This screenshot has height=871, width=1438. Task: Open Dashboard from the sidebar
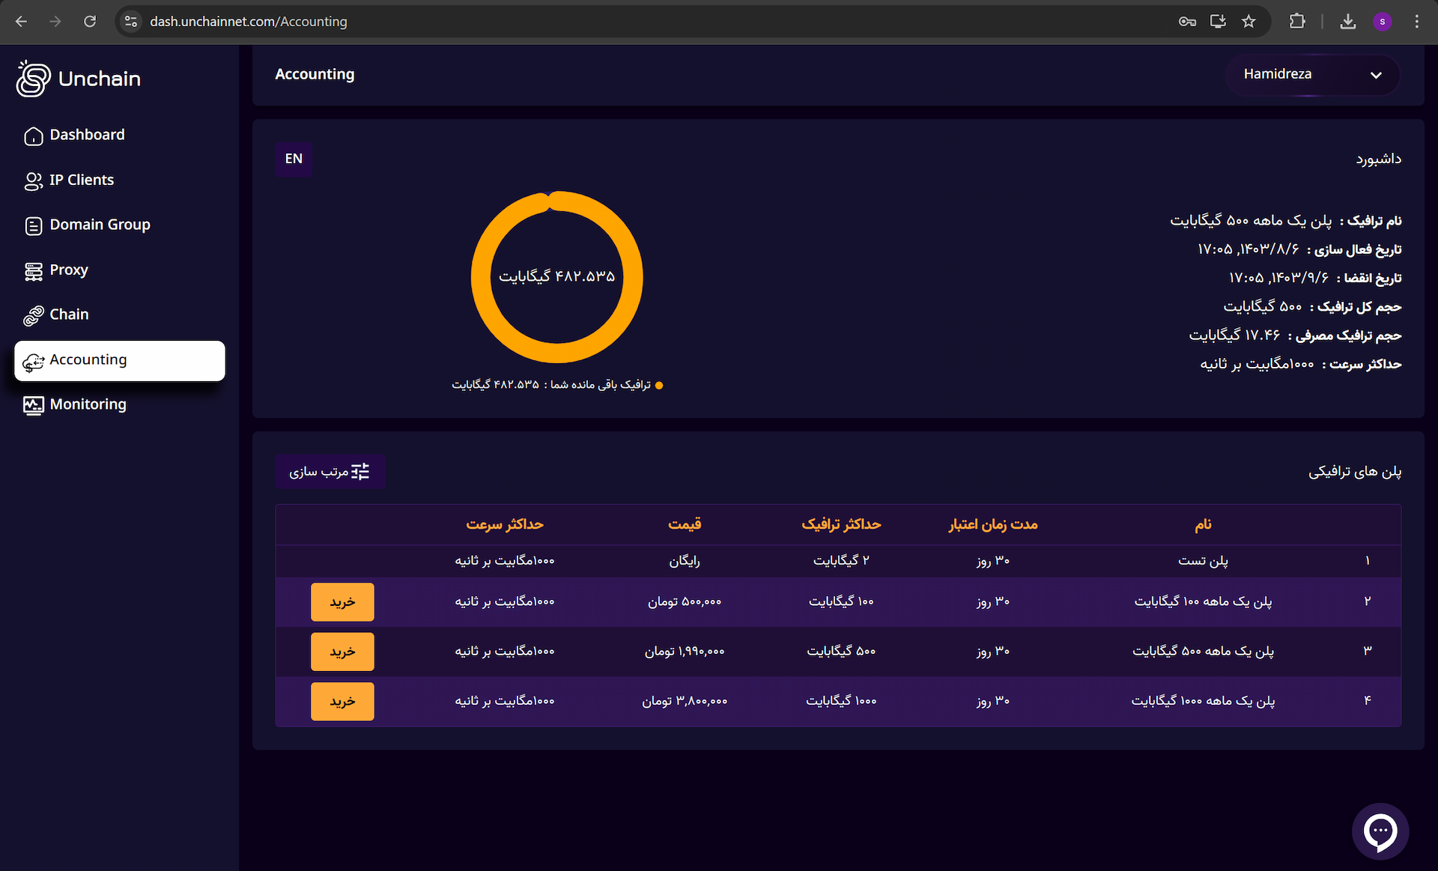point(87,135)
